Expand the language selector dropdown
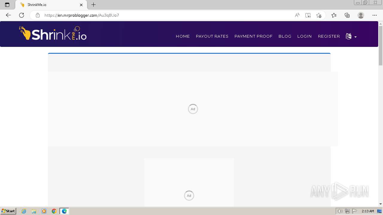Viewport: 383px width, 215px height. click(x=351, y=36)
